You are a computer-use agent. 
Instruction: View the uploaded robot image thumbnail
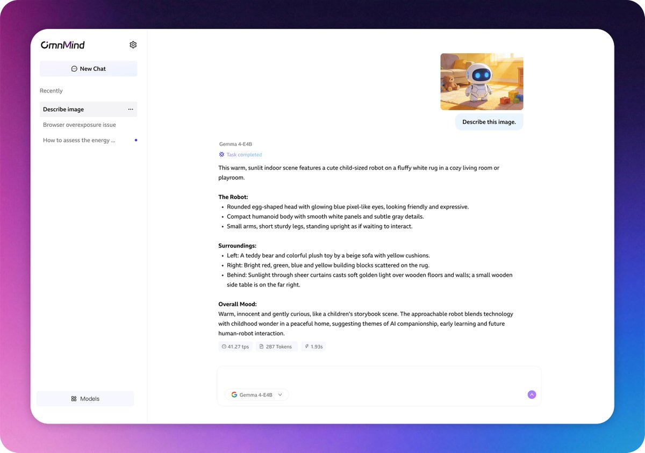(x=482, y=82)
